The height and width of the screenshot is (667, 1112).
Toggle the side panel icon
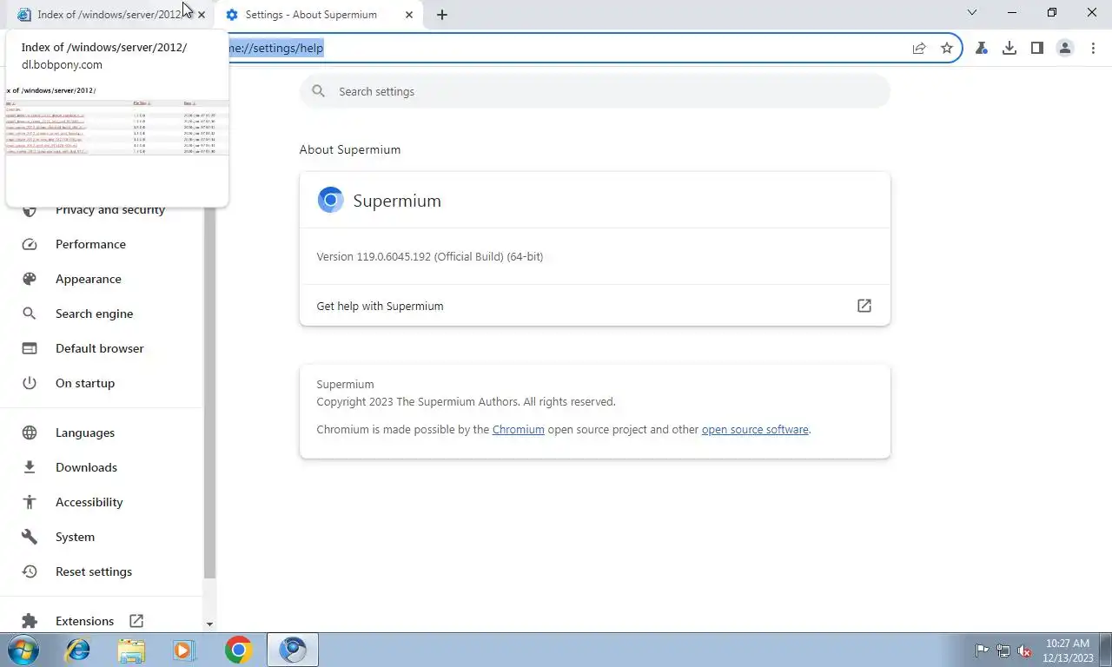(1037, 48)
